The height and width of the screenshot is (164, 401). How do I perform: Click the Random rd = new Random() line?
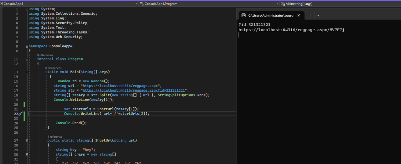84,81
